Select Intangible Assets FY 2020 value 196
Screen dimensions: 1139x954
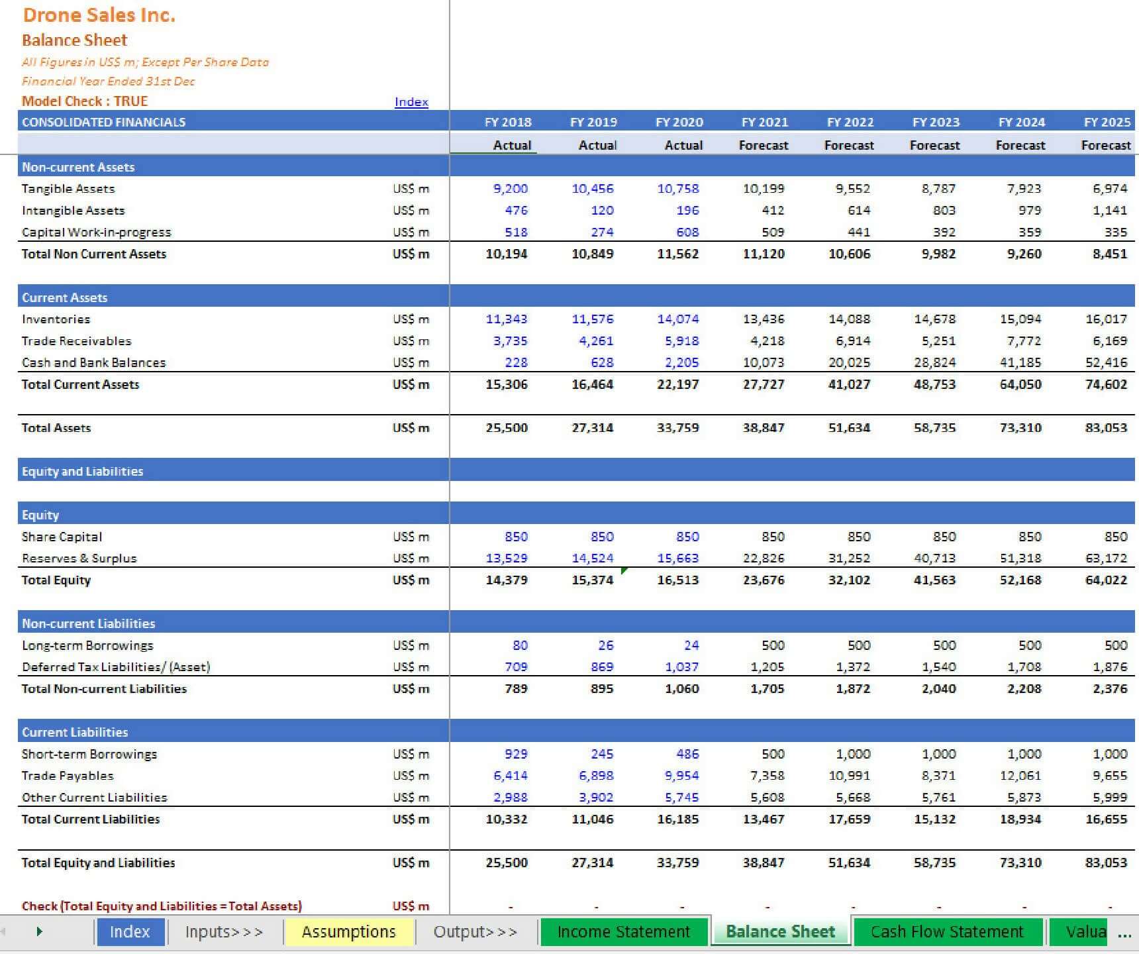click(x=687, y=210)
